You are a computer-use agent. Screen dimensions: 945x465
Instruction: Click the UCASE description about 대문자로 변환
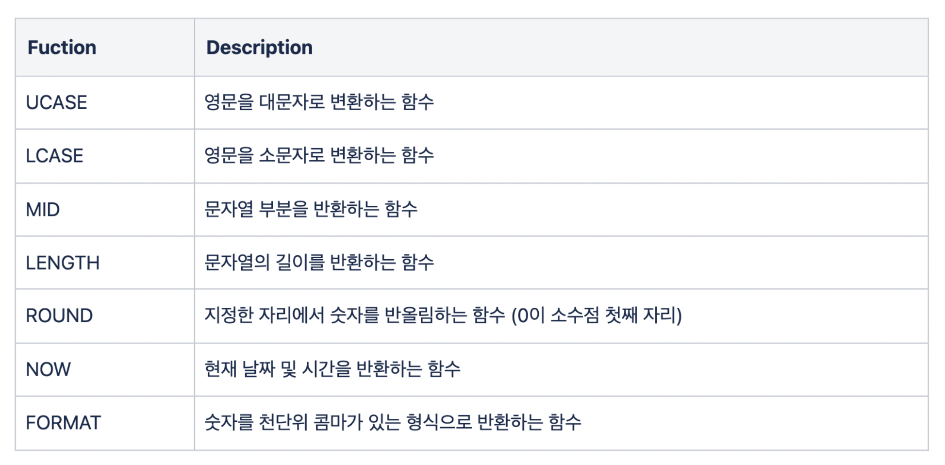click(x=319, y=102)
